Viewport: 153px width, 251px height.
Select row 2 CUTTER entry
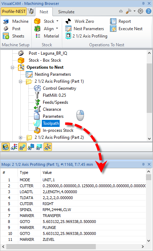pos(73,186)
